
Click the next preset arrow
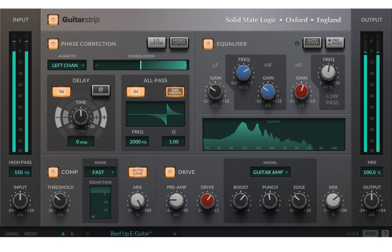click(x=175, y=234)
